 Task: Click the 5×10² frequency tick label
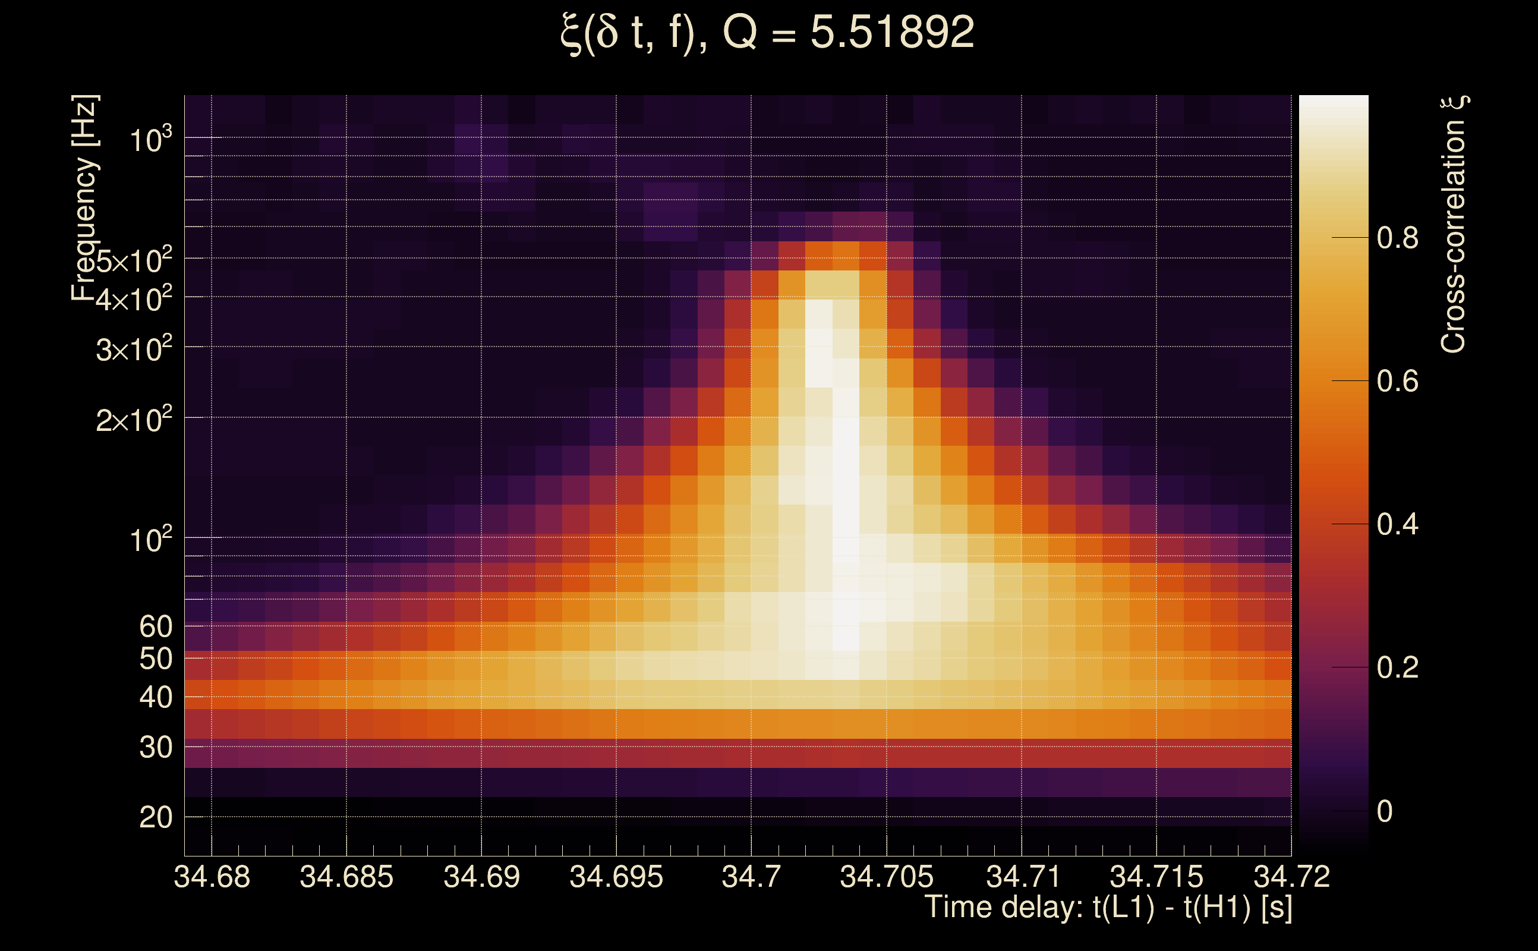pyautogui.click(x=134, y=260)
